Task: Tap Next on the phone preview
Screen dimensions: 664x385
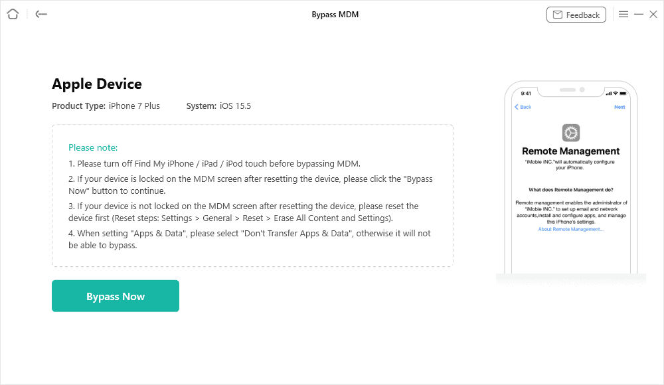Action: click(619, 107)
